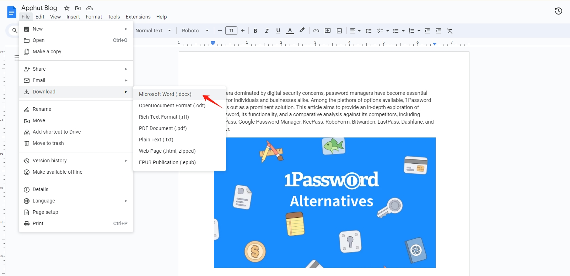Increase font size with plus button
The image size is (570, 276).
(x=243, y=31)
